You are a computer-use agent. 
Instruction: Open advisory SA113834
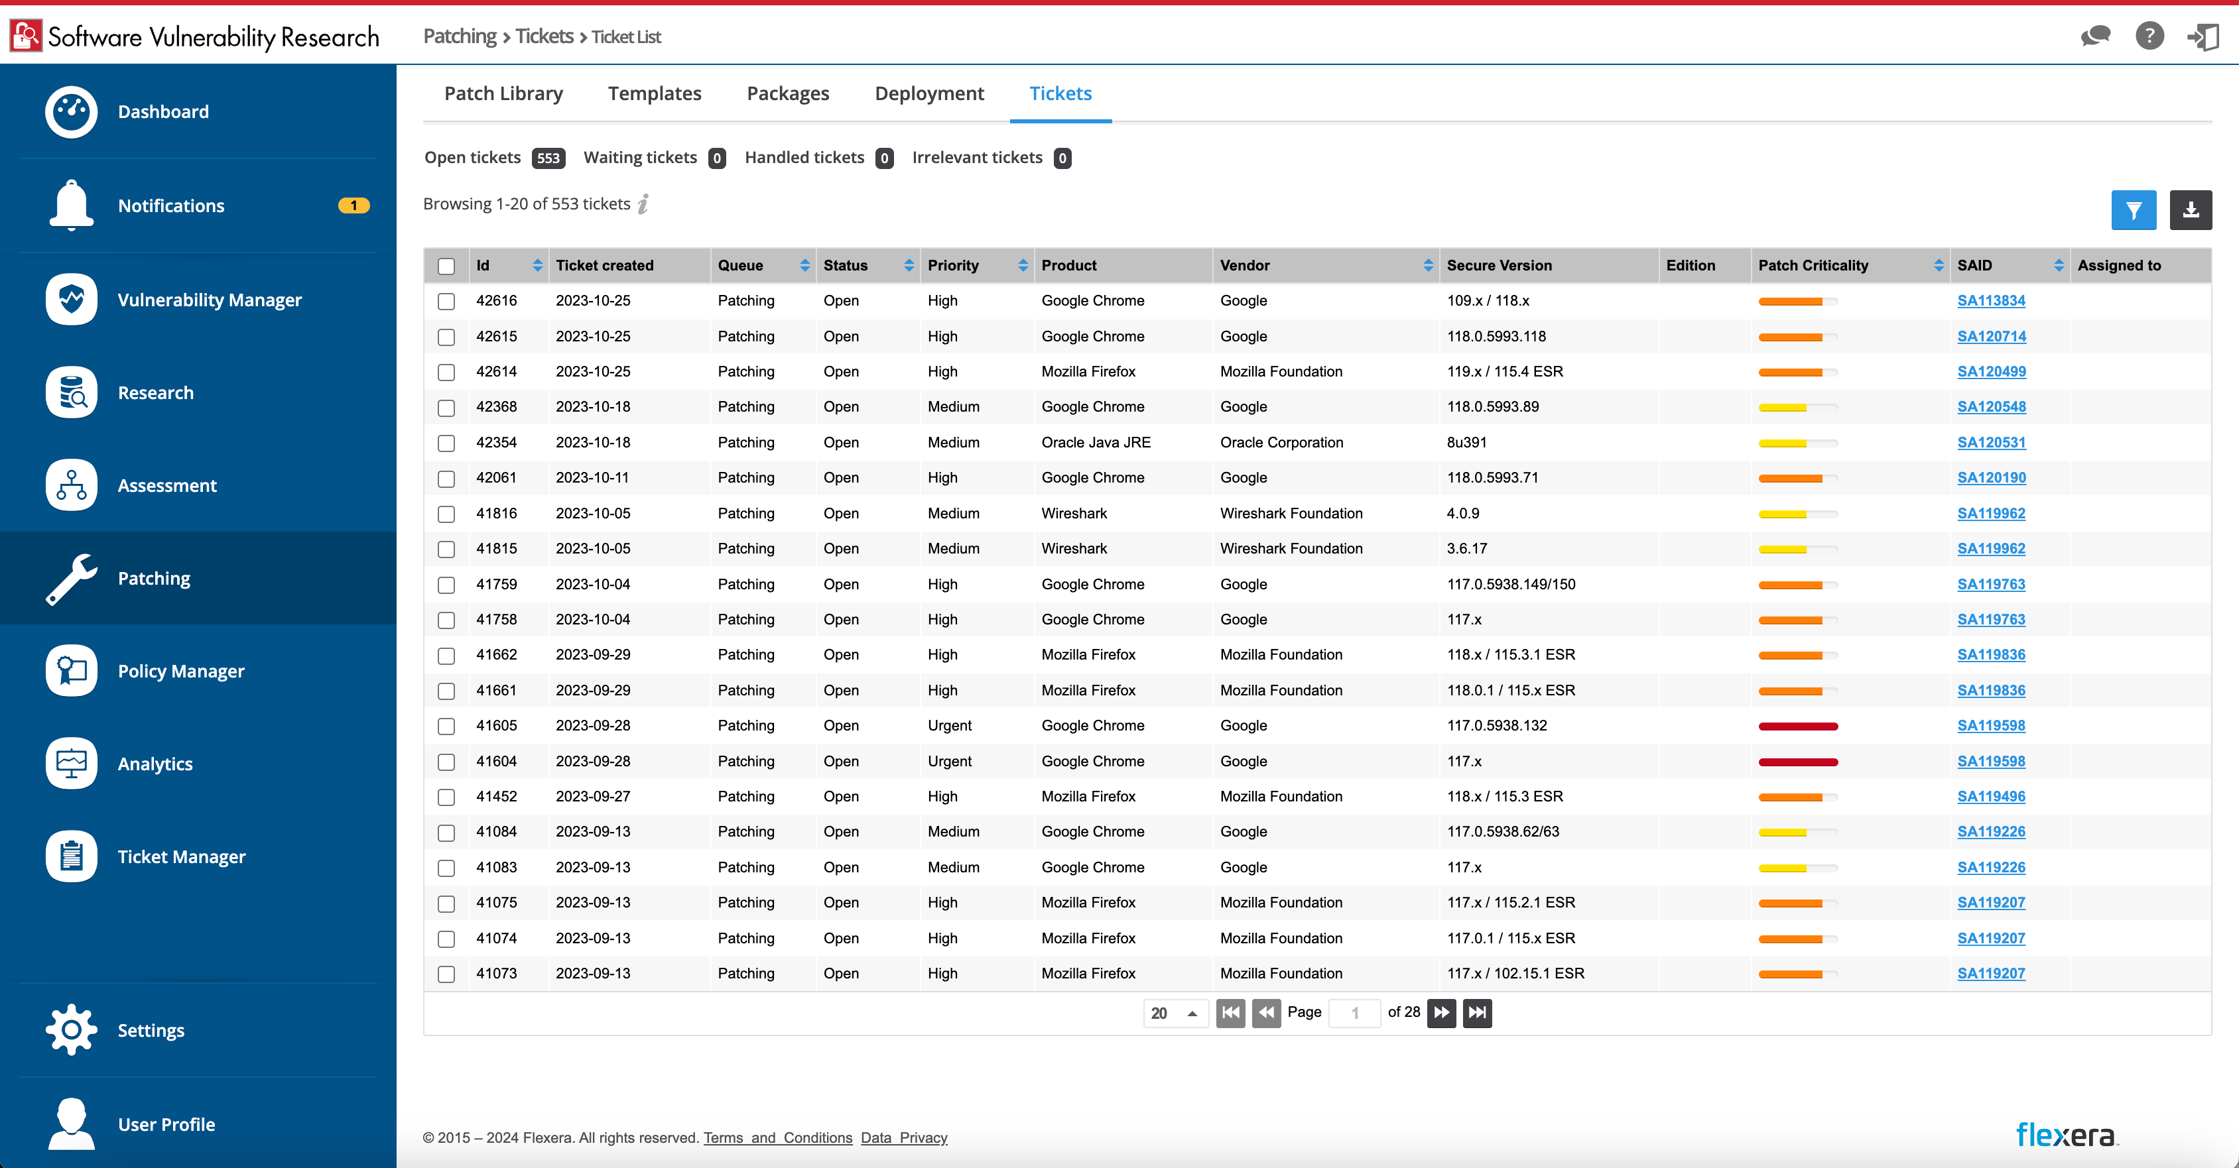1991,301
